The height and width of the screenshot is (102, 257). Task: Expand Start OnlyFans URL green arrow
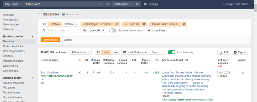click(x=42, y=79)
